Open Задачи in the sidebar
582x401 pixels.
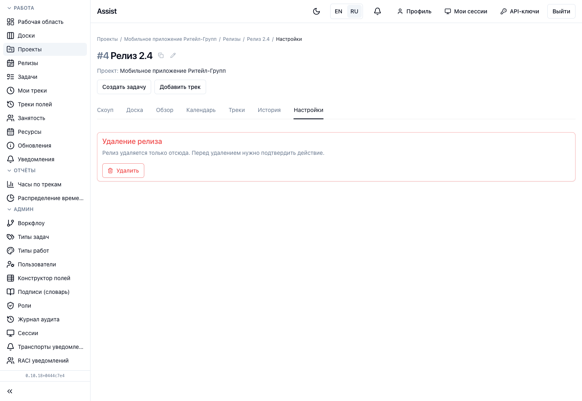click(45, 77)
